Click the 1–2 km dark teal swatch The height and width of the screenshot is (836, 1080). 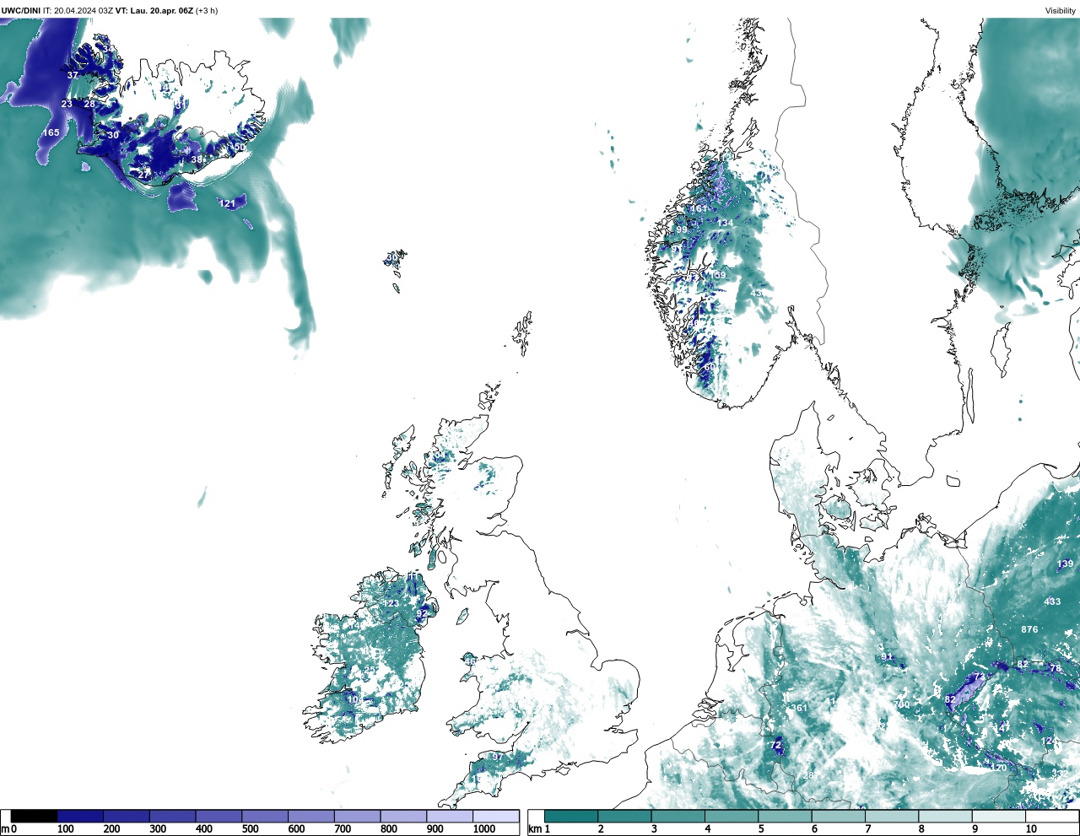(571, 816)
